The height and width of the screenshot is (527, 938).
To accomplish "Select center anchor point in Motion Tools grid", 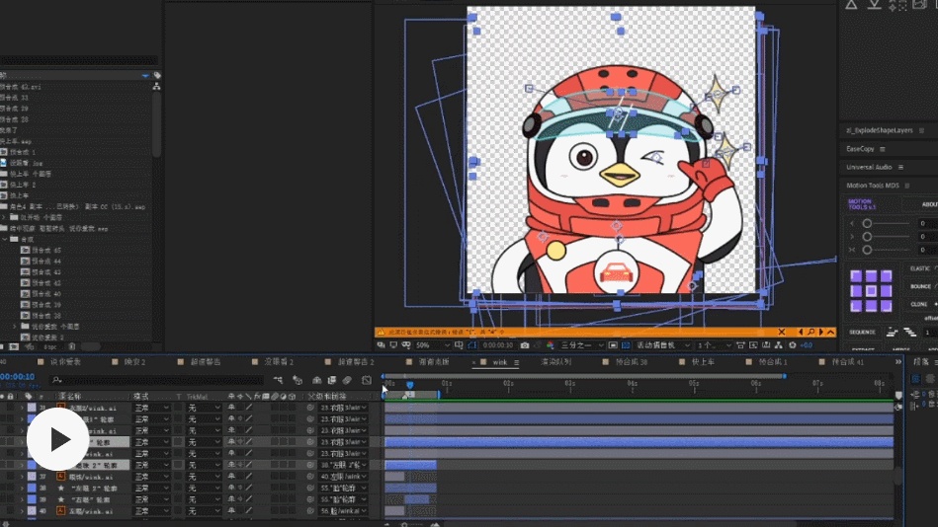I will [871, 291].
